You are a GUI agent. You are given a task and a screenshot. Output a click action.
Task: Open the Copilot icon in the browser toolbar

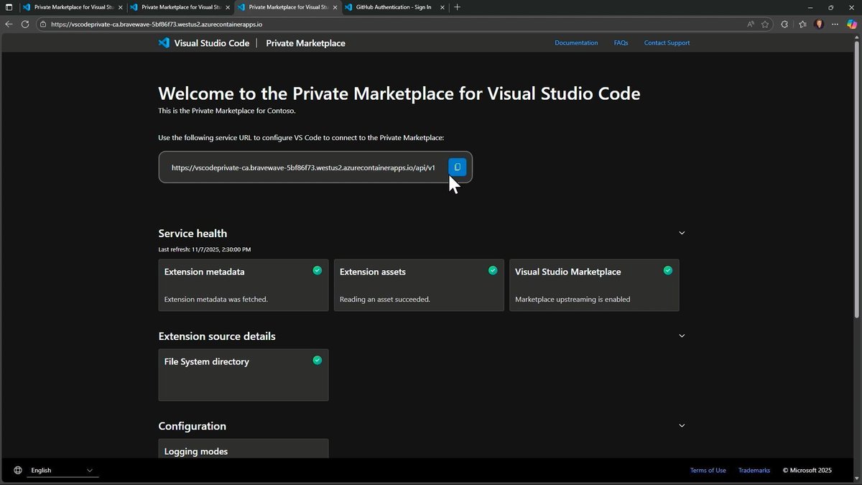coord(851,24)
